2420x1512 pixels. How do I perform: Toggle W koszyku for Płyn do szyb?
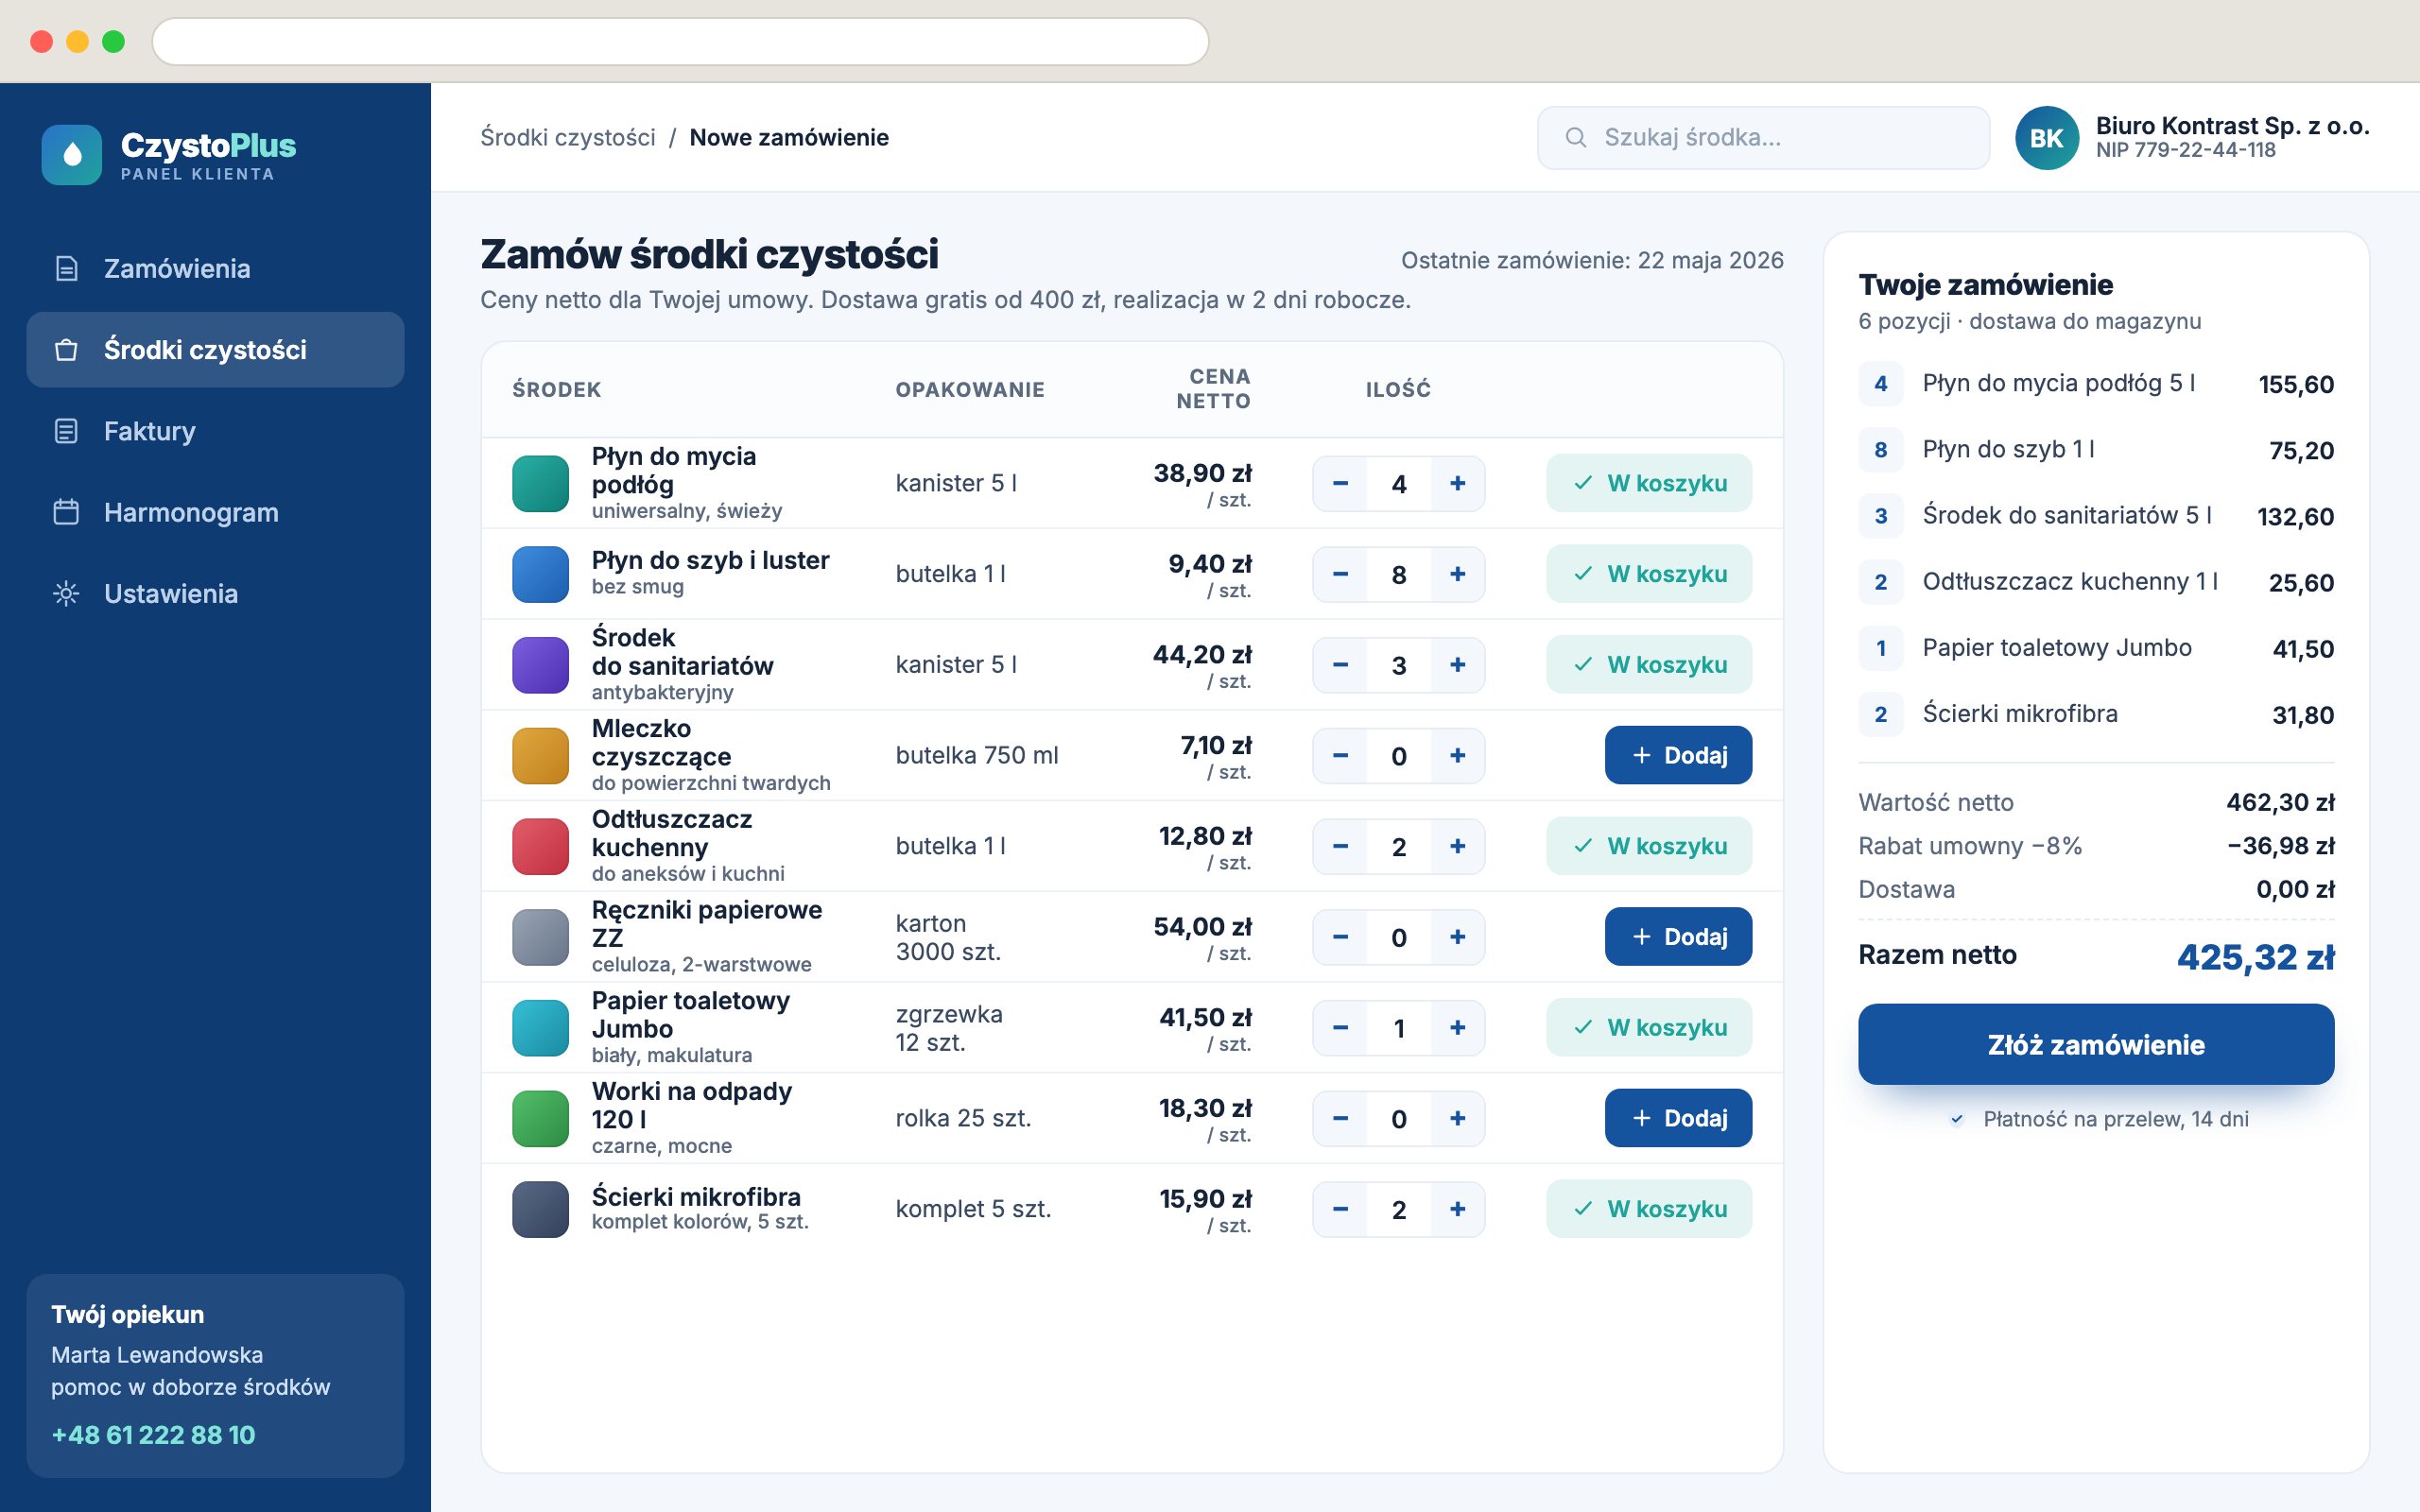[1649, 574]
